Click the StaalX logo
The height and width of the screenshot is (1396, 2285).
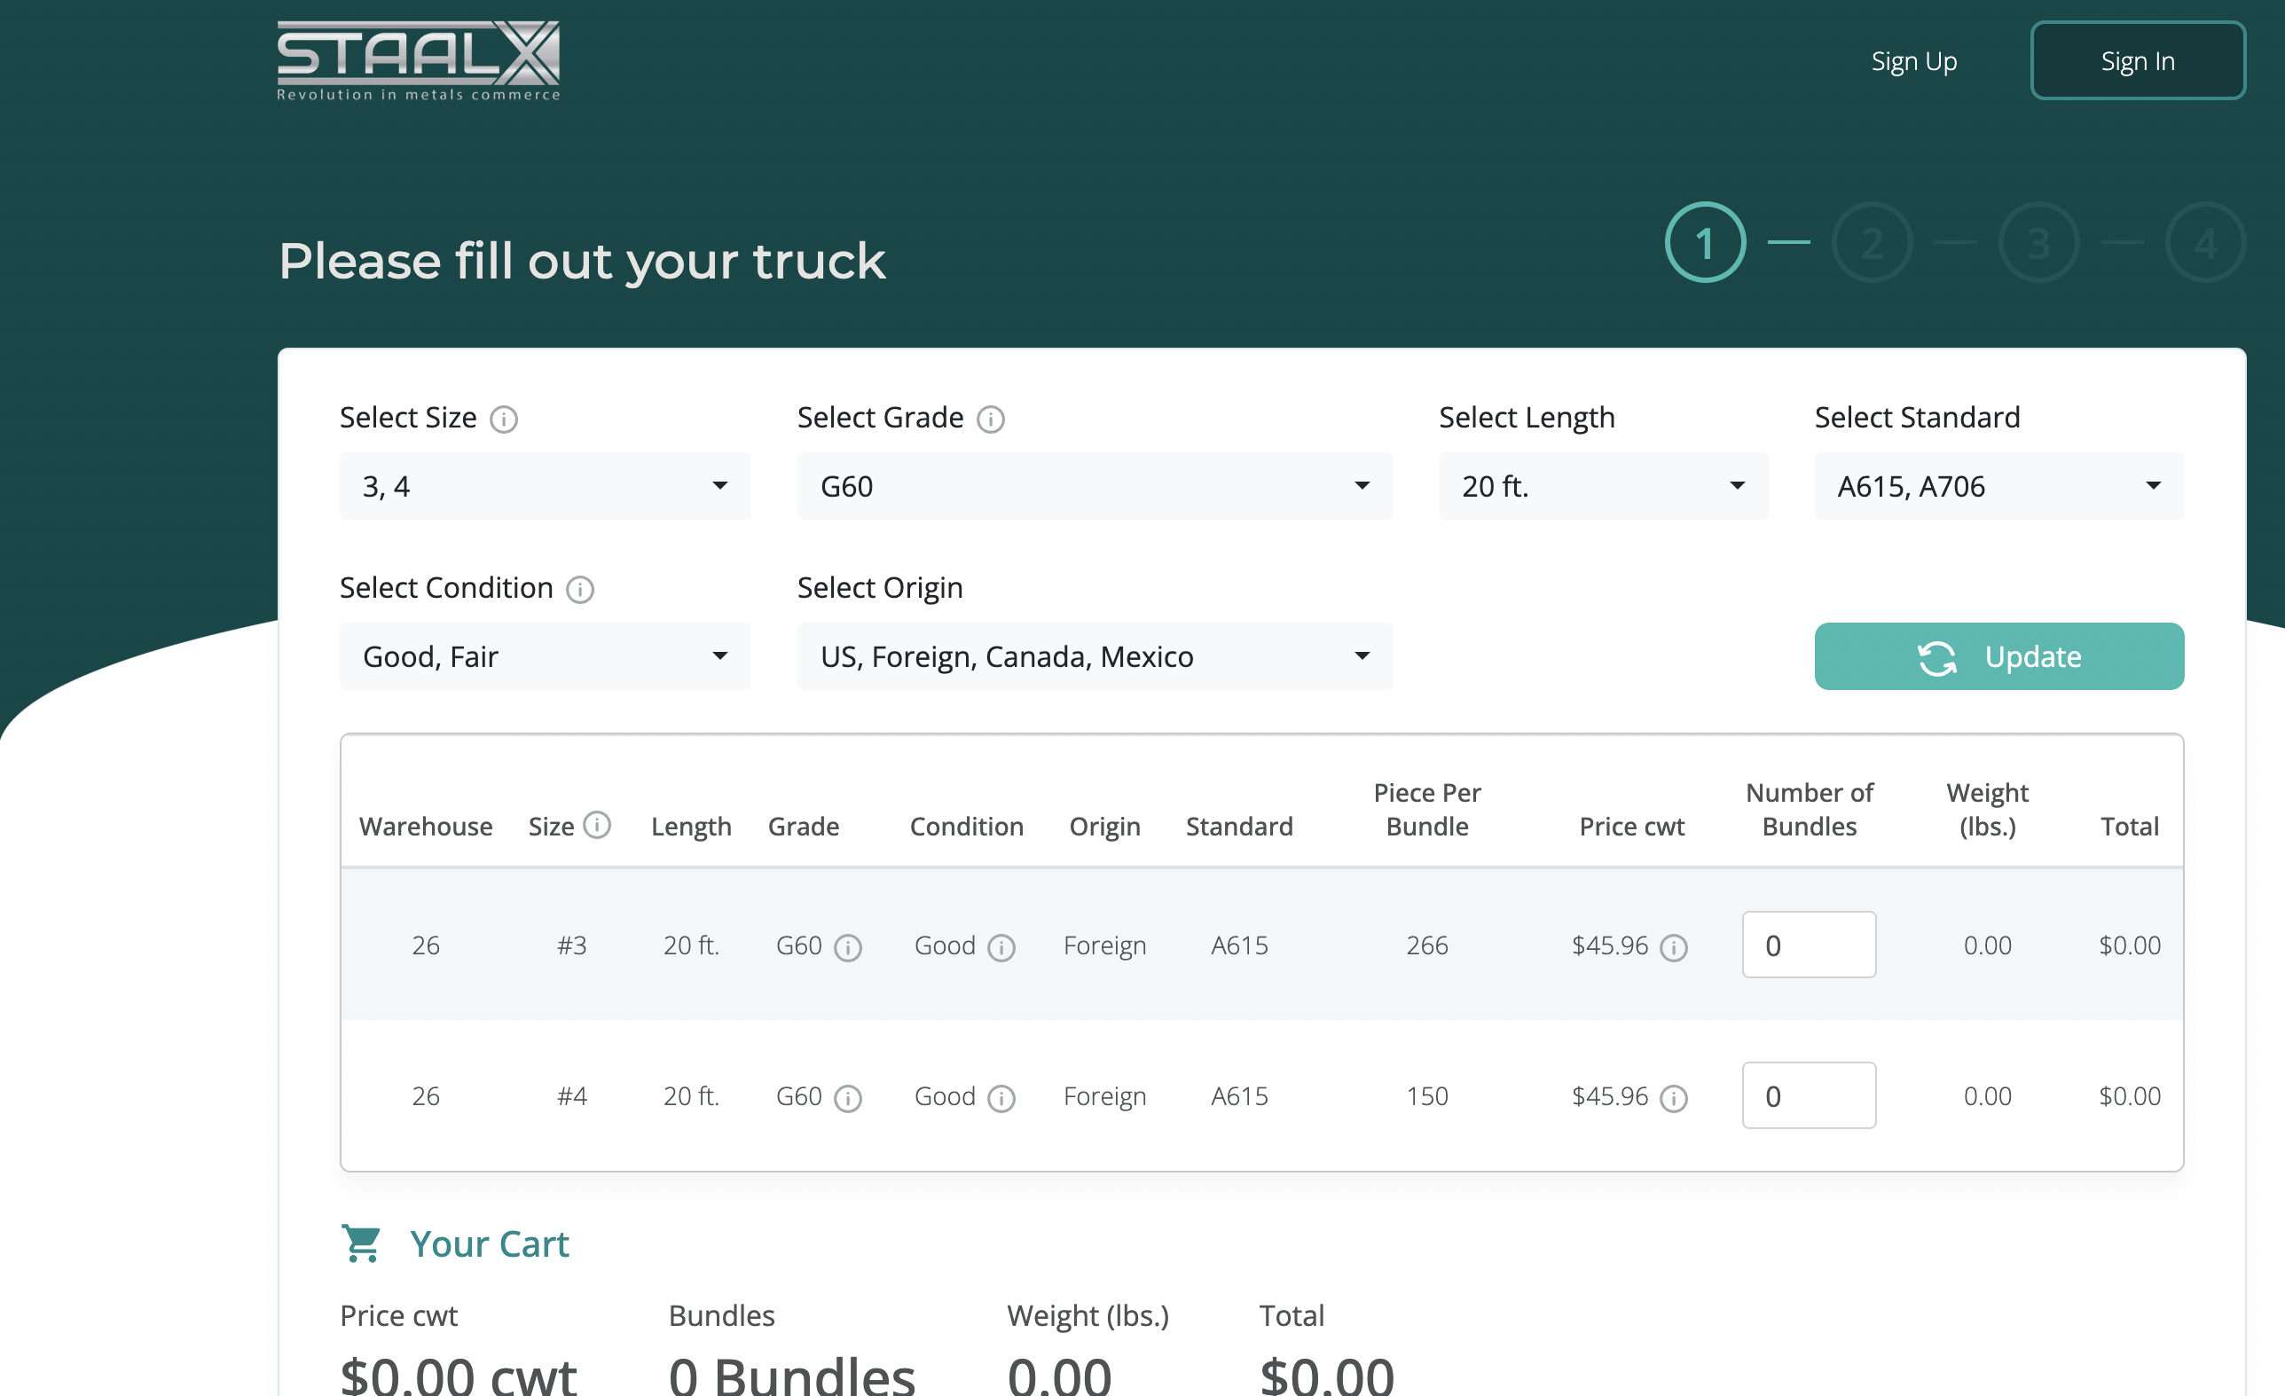tap(419, 60)
